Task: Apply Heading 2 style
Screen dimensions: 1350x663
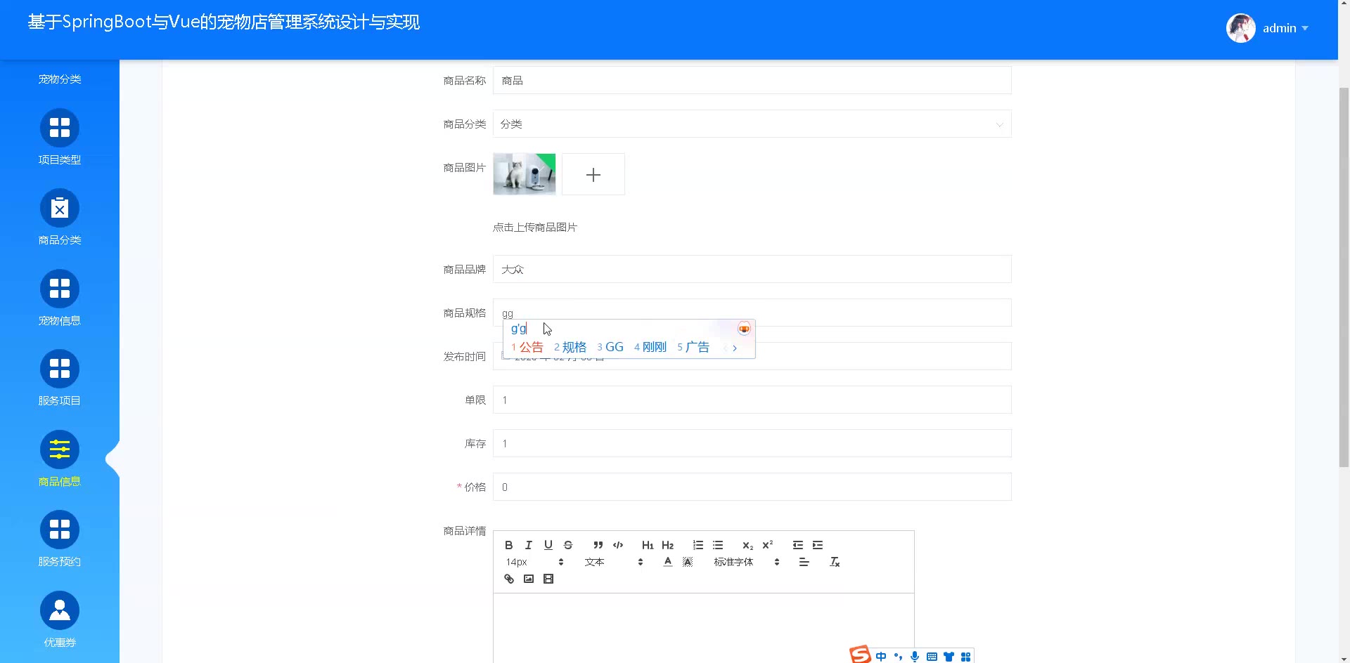Action: (668, 545)
